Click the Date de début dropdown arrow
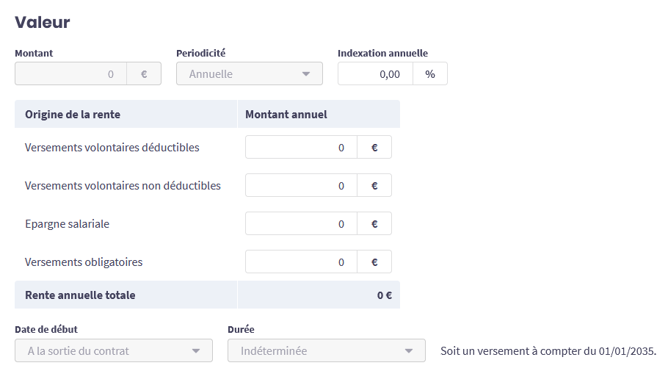 [196, 350]
